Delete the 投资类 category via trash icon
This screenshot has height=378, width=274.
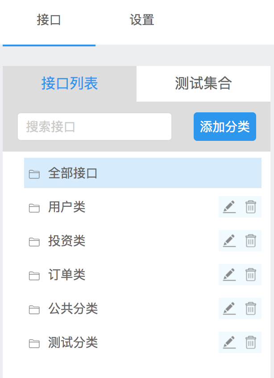[x=250, y=241]
